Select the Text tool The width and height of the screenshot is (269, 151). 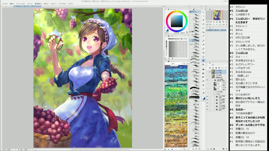click(x=203, y=85)
